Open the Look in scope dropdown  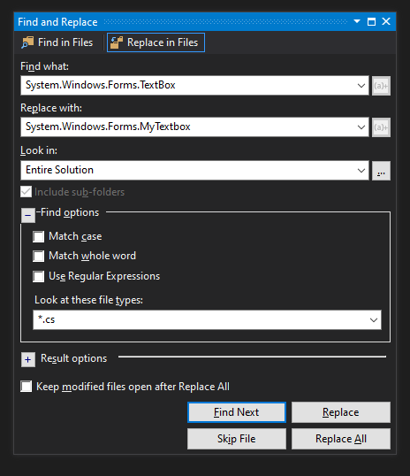361,170
